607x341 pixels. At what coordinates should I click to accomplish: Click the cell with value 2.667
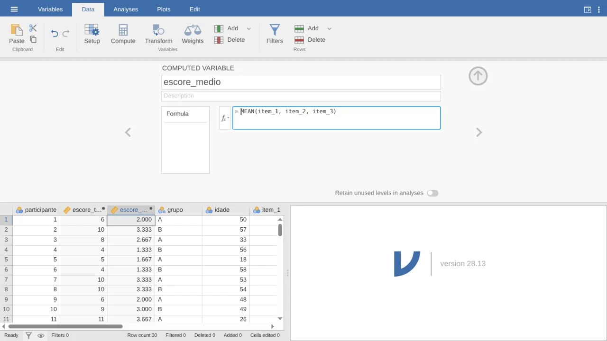tap(131, 240)
